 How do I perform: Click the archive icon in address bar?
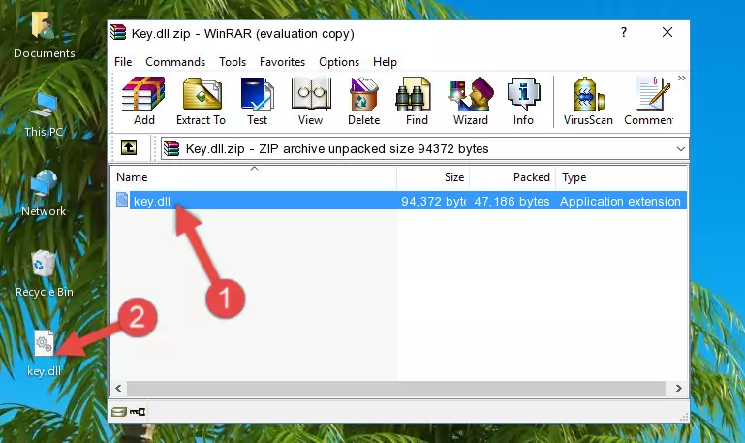pyautogui.click(x=171, y=148)
